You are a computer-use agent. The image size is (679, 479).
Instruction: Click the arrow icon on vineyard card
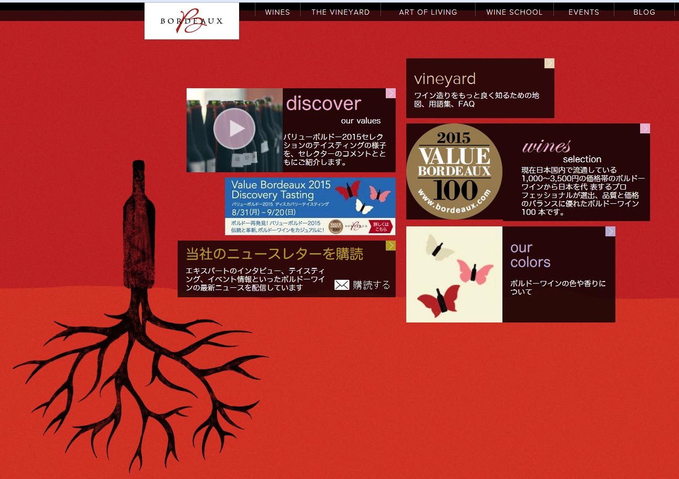pyautogui.click(x=549, y=63)
